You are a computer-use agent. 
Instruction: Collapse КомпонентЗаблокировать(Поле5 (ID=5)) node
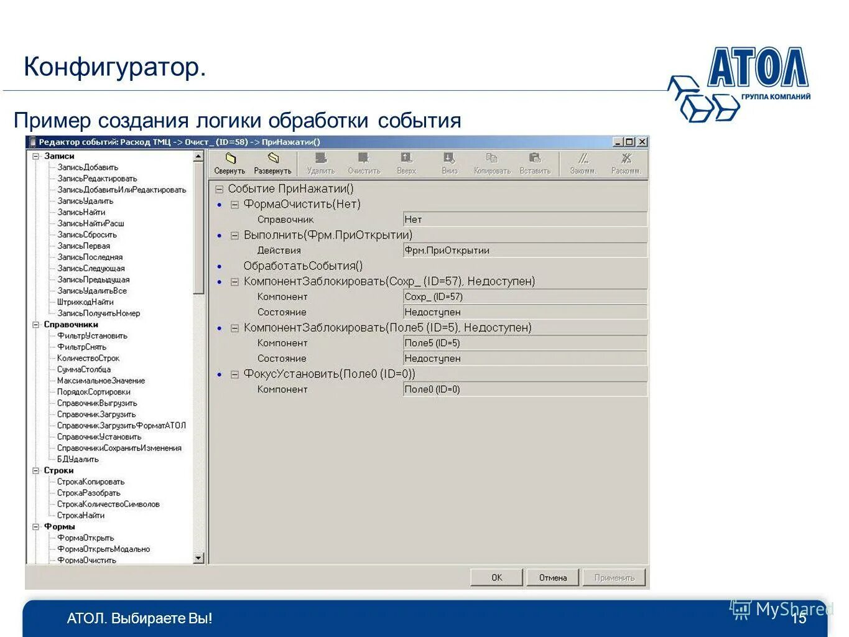(235, 328)
